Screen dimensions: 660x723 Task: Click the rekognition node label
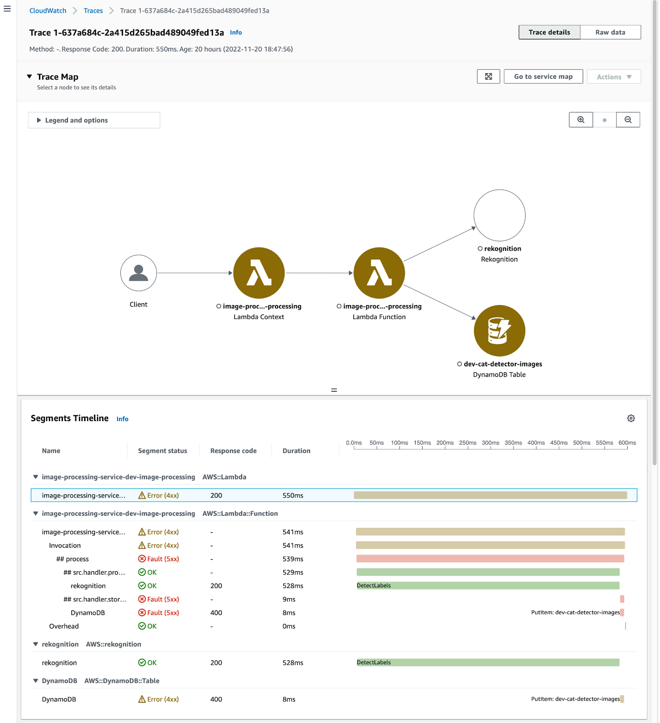click(503, 249)
